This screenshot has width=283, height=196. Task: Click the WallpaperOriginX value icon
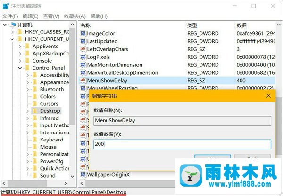(83, 174)
